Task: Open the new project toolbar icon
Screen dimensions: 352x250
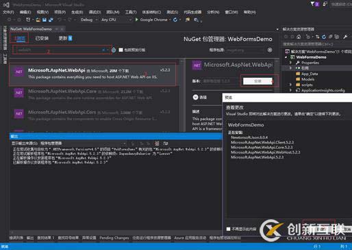Action: point(28,20)
